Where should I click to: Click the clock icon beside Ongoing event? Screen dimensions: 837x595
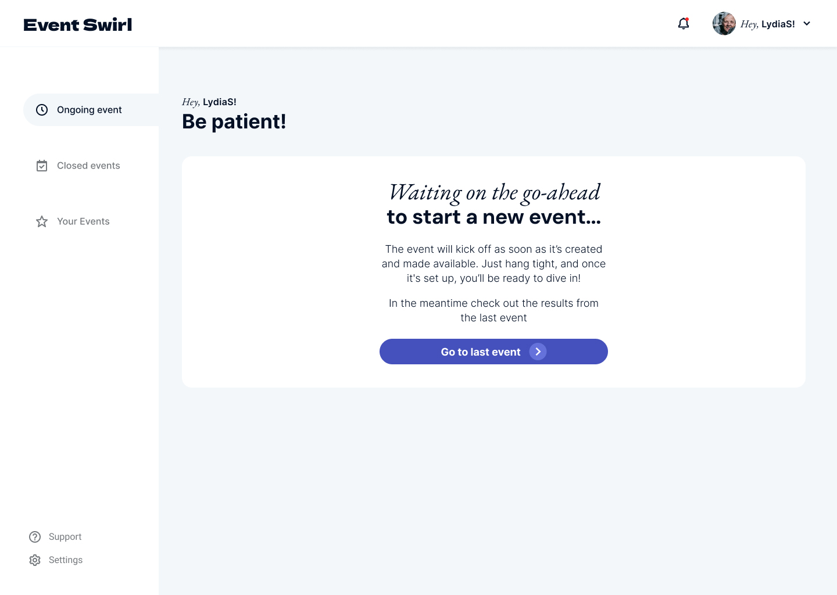coord(42,110)
